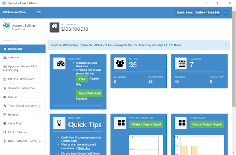Click the Prospects count 46

point(150,82)
